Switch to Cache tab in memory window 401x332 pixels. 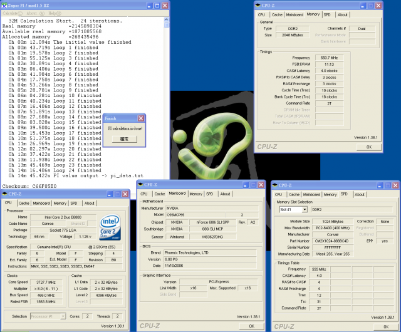(x=277, y=14)
